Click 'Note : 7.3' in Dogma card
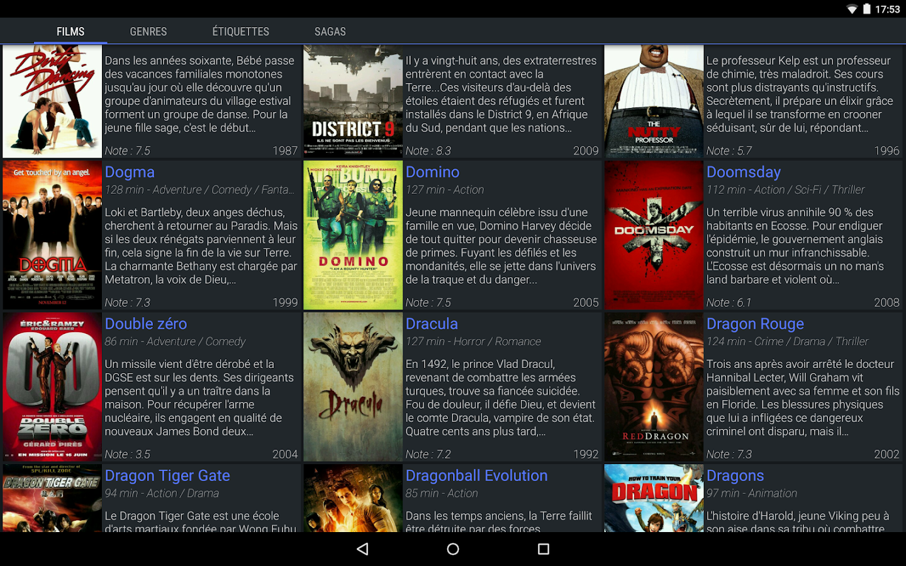This screenshot has width=906, height=566. tap(128, 302)
